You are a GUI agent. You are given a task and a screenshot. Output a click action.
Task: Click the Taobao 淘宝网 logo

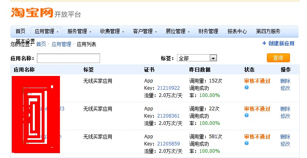[32, 13]
